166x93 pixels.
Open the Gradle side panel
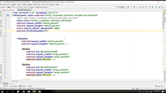165,12
